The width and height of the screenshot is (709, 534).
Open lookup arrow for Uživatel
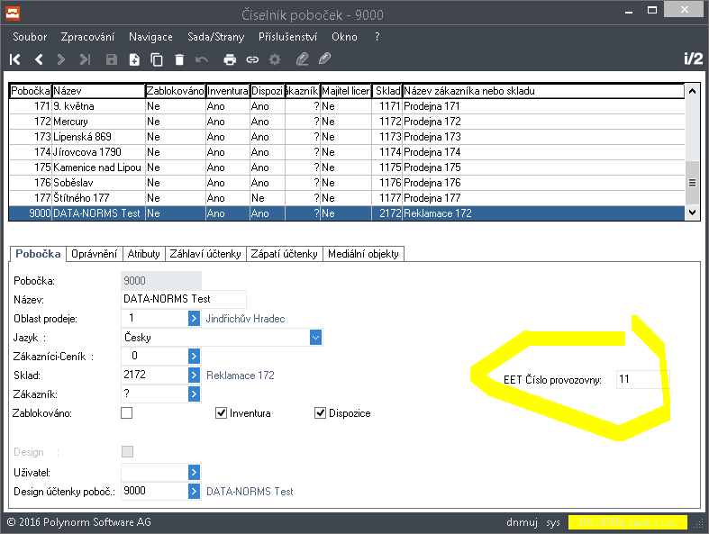click(x=194, y=473)
